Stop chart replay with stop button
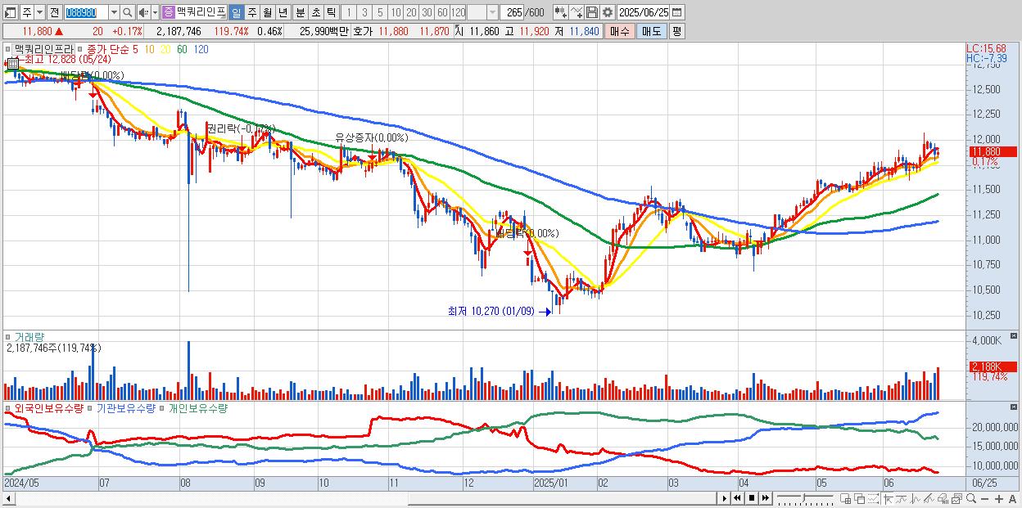This screenshot has height=508, width=1022. click(x=752, y=498)
